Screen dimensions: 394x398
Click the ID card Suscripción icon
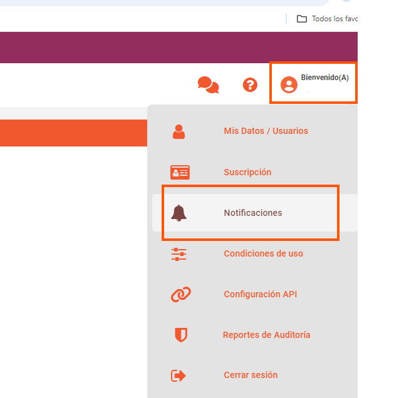pyautogui.click(x=180, y=172)
